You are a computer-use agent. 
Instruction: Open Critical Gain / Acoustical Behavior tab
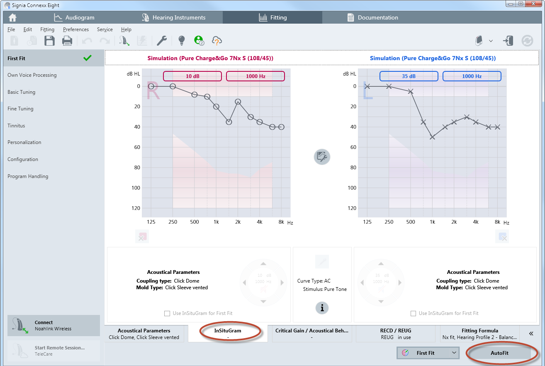[x=311, y=334]
